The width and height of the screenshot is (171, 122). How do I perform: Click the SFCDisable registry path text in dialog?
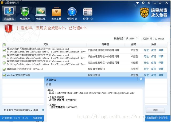(x=95, y=93)
